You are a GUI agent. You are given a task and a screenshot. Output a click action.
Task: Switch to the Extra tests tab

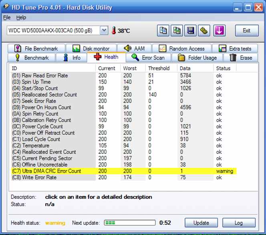[235, 49]
